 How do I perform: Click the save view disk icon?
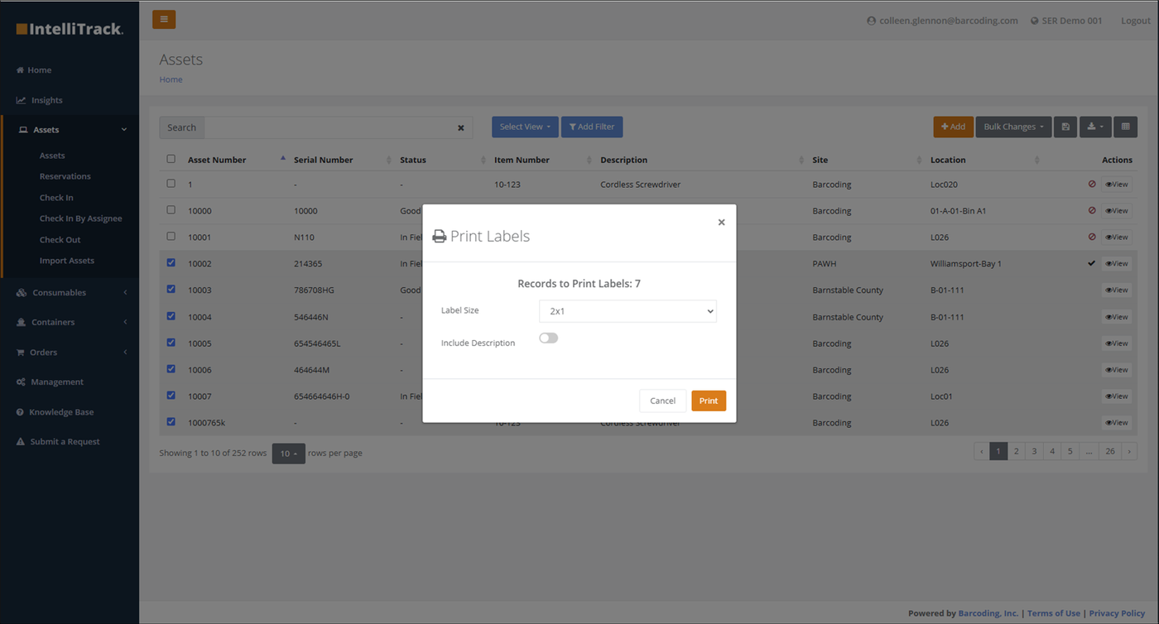pos(1065,127)
